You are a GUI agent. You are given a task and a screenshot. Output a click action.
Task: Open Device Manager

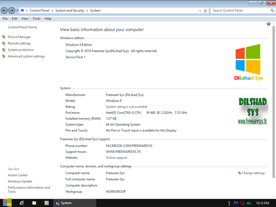(x=19, y=37)
